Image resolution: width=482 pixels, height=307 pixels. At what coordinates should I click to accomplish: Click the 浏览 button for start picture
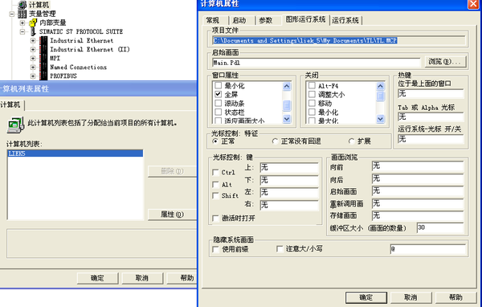coord(445,62)
